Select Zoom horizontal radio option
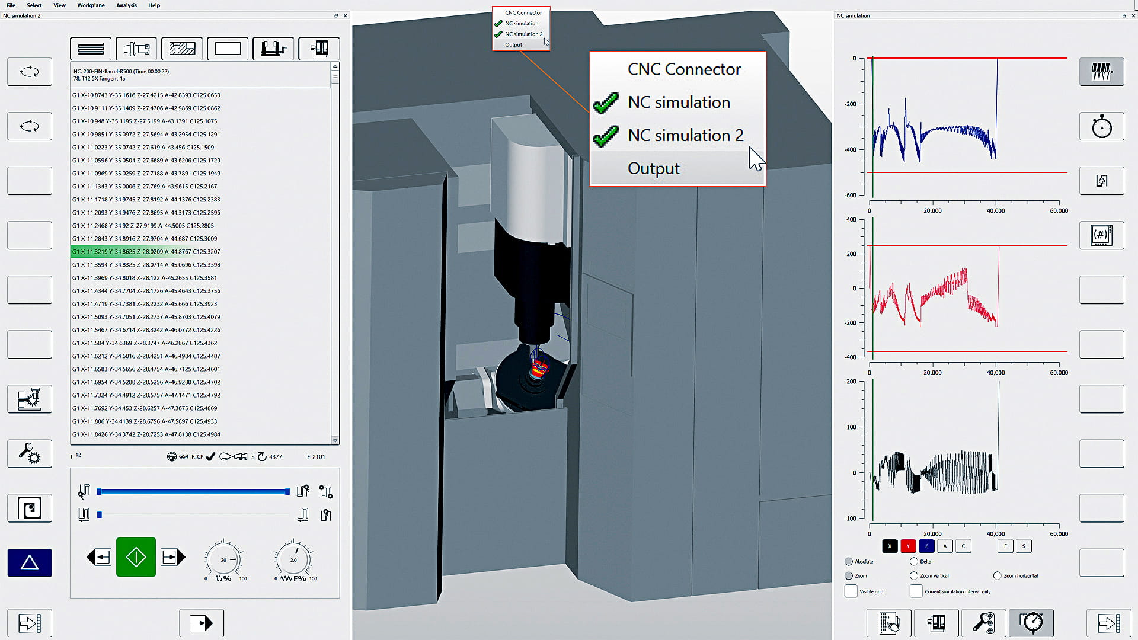 (997, 575)
